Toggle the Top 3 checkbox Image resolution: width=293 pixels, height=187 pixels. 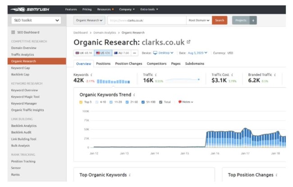(81, 102)
